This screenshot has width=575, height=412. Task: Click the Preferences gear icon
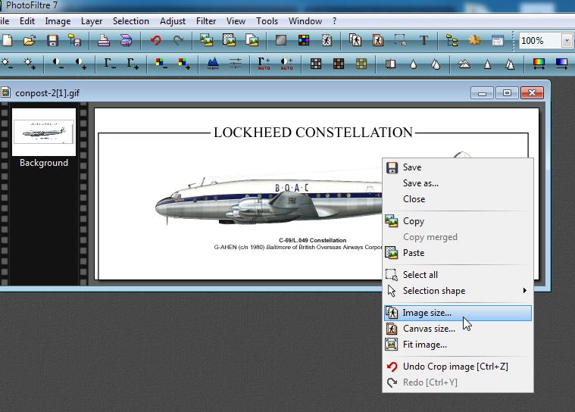(474, 40)
